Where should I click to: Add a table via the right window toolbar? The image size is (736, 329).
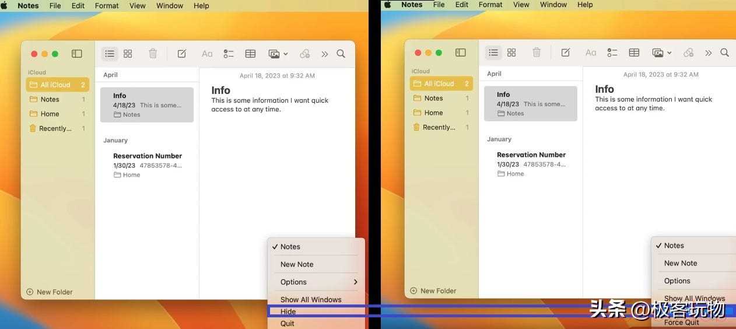pyautogui.click(x=634, y=52)
